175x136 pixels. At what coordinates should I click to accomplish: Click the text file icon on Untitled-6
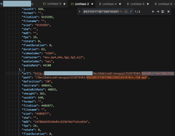(x=156, y=4)
